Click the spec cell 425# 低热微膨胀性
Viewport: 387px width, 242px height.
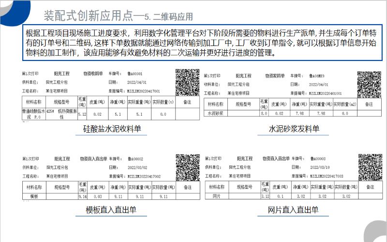(x=62, y=114)
